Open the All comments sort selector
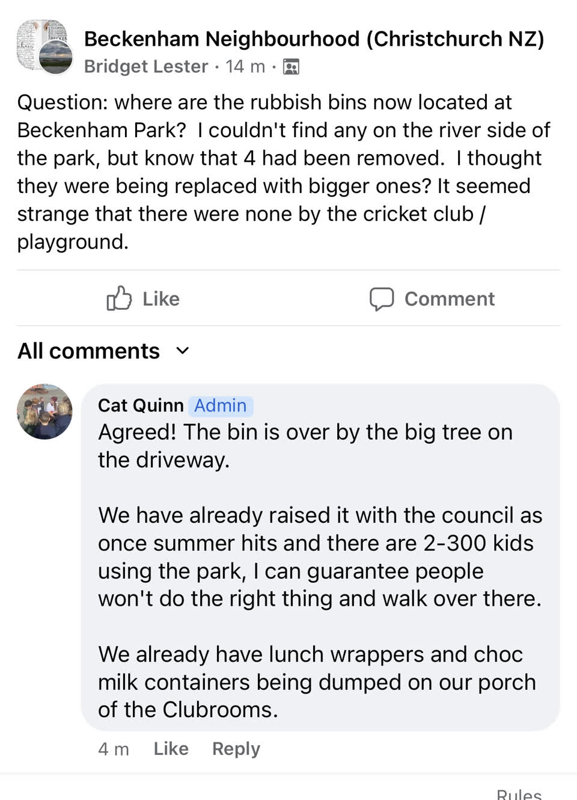 [103, 351]
